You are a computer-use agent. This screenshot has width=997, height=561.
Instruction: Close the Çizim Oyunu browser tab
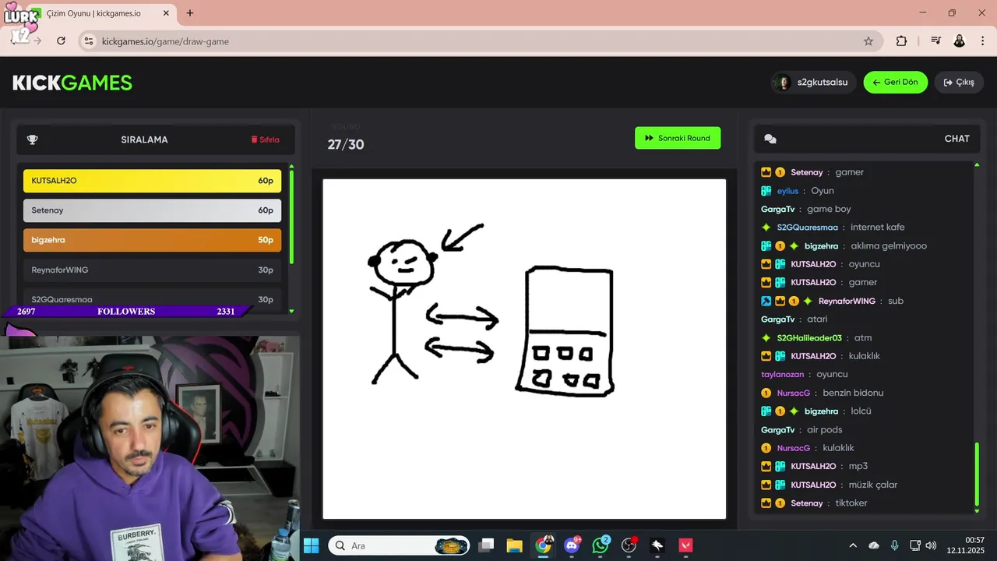point(166,13)
